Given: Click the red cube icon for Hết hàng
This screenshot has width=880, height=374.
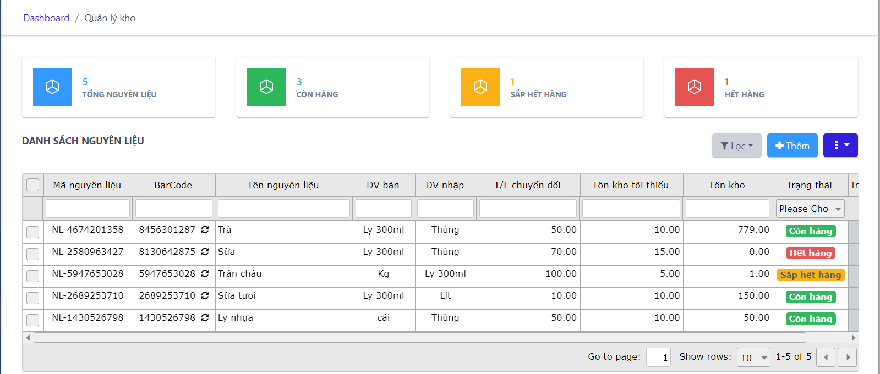Looking at the screenshot, I should tap(695, 87).
